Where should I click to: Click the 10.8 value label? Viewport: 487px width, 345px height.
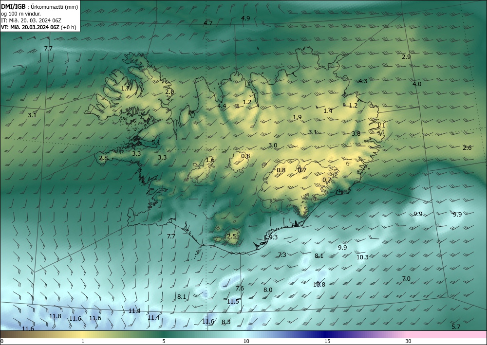pyautogui.click(x=319, y=284)
